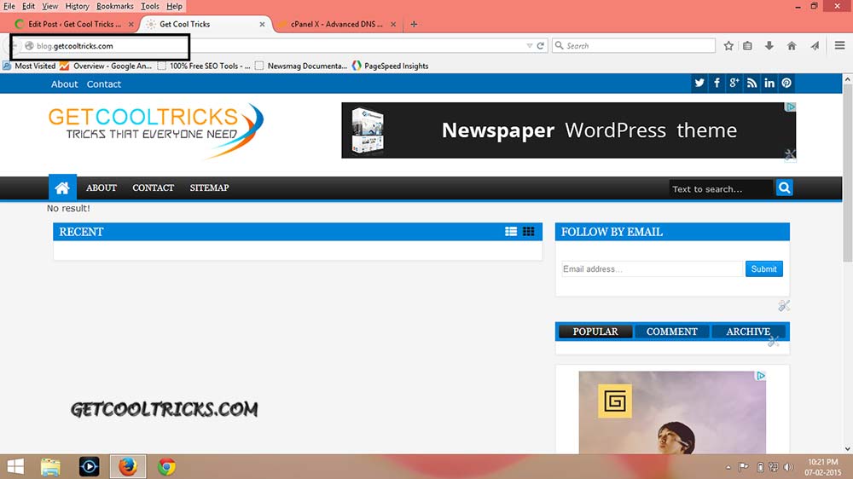Switch Recent posts to list view
The image size is (853, 479).
pos(511,232)
